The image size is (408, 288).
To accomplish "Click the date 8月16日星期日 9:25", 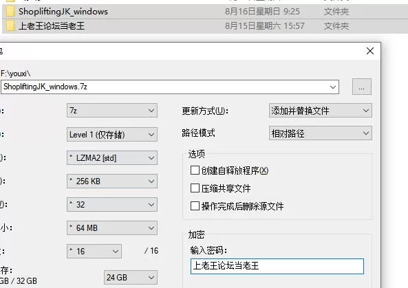I will [262, 12].
